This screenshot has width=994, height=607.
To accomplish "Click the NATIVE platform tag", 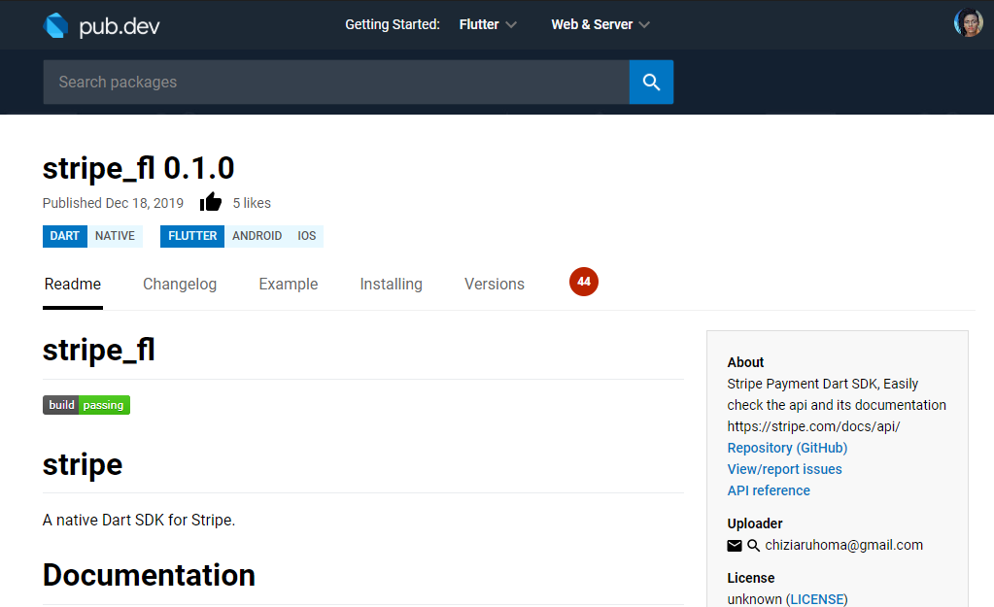I will tap(115, 236).
